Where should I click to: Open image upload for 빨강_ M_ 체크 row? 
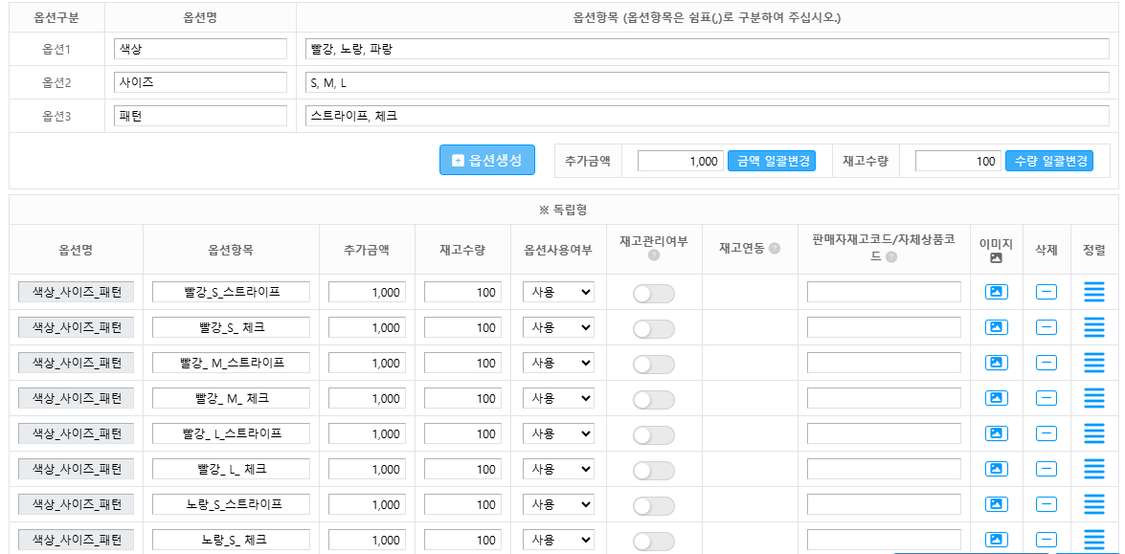tap(996, 398)
